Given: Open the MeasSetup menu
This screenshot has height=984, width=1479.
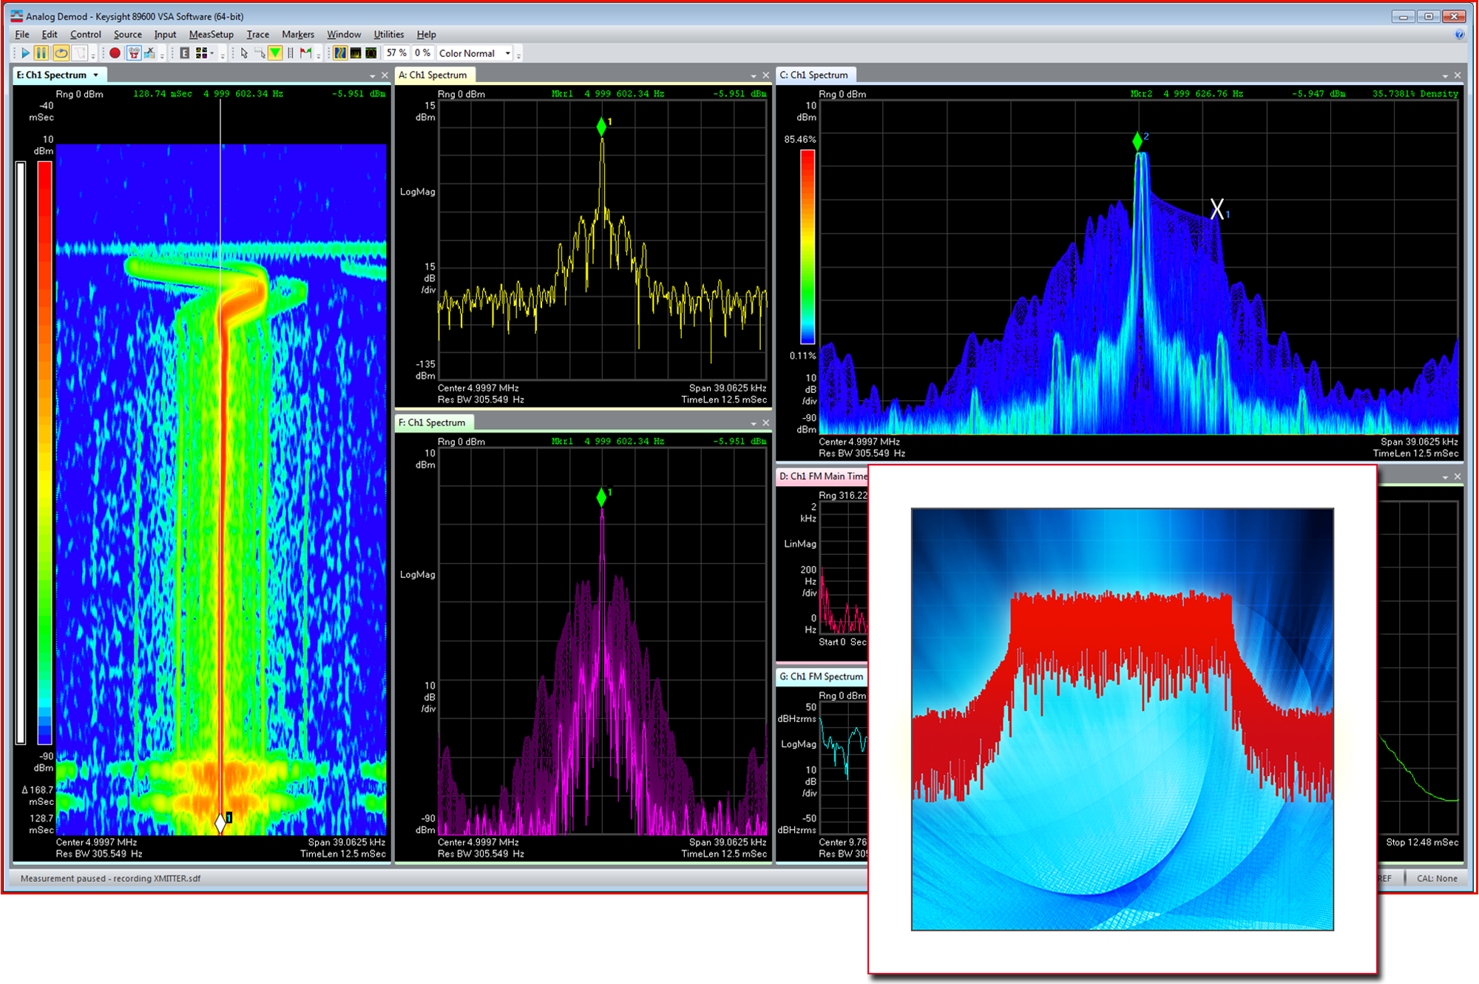Looking at the screenshot, I should coord(211,34).
